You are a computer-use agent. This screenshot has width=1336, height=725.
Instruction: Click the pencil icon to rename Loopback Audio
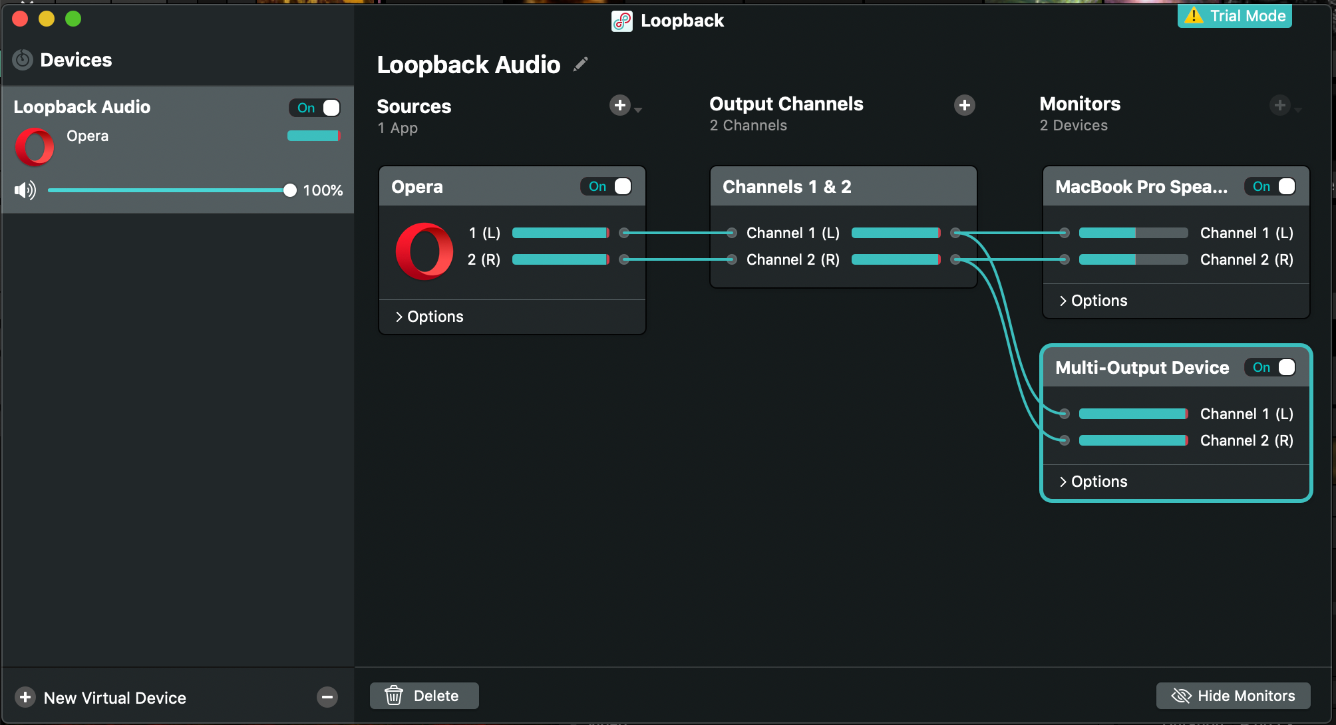tap(581, 64)
